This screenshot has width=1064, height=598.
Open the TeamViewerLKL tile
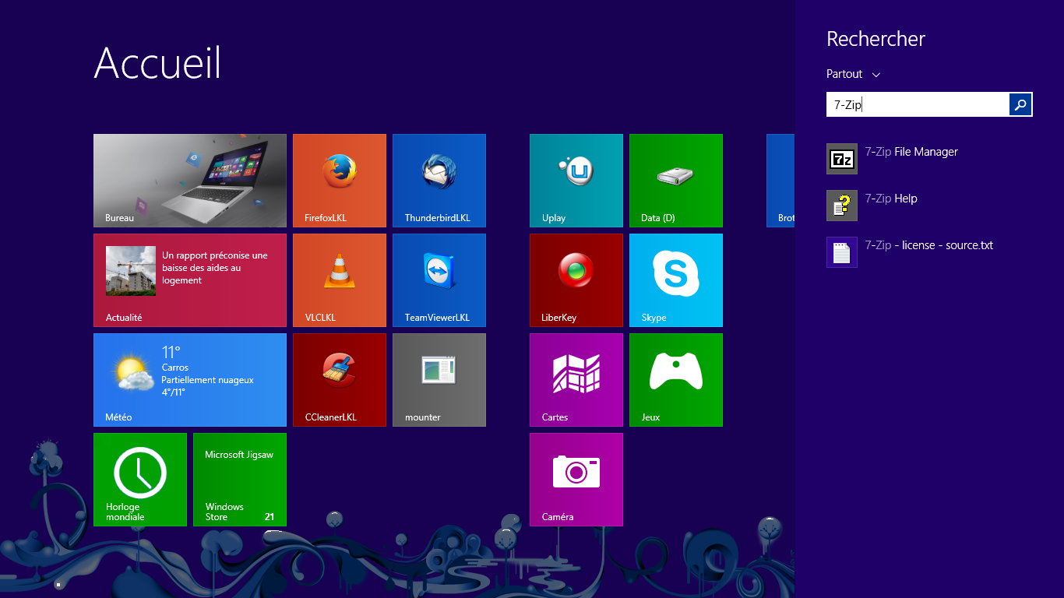439,280
